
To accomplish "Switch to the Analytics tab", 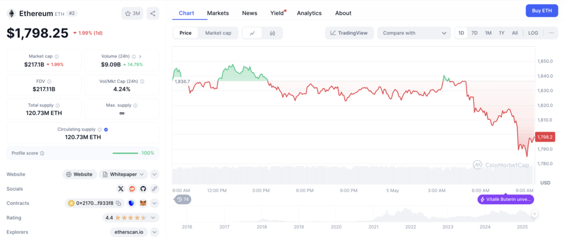I will coord(310,13).
